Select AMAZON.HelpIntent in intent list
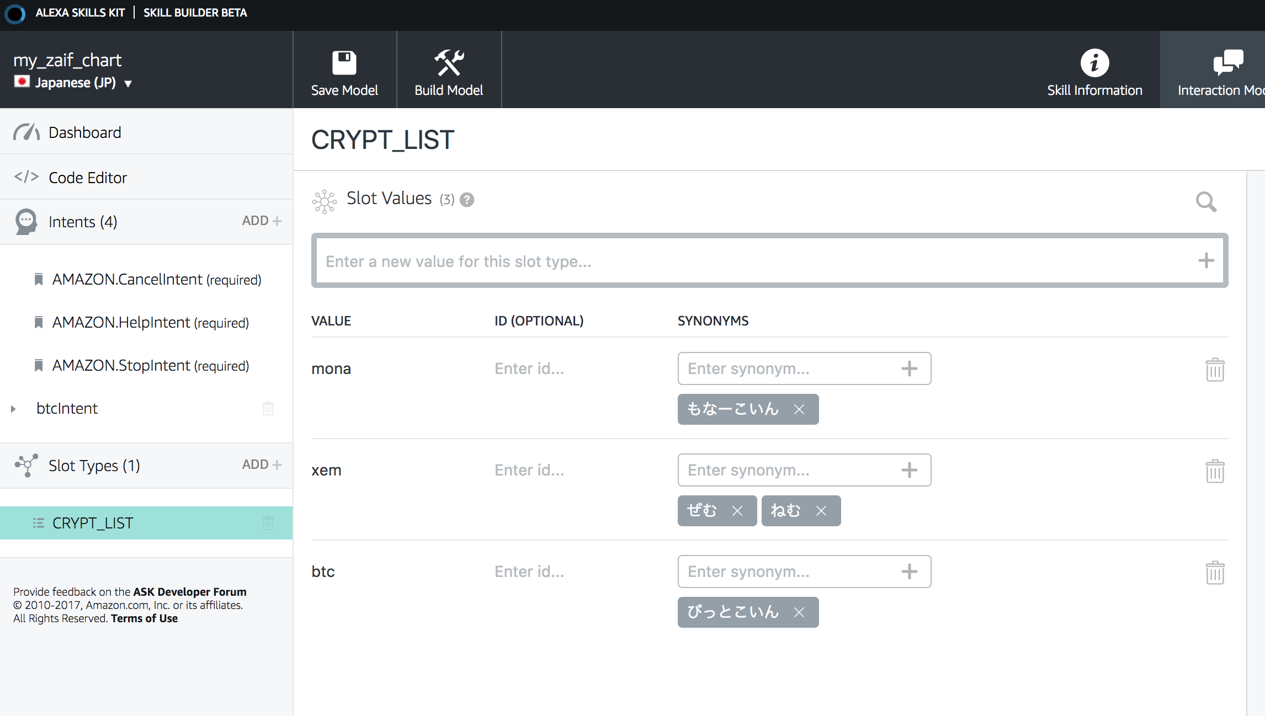 (151, 323)
